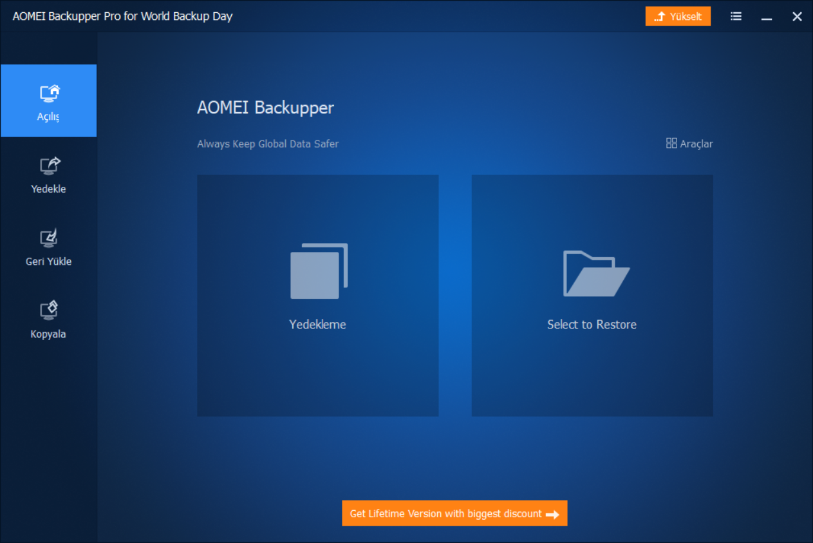Click Get Lifetime Version discount banner
Image resolution: width=813 pixels, height=543 pixels.
(x=454, y=513)
